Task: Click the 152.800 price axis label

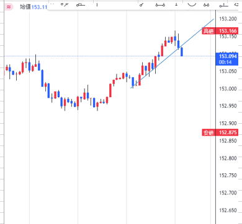Action: pyautogui.click(x=228, y=158)
